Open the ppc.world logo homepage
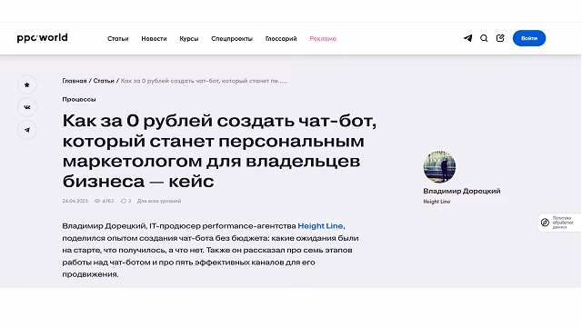This screenshot has height=327, width=582. point(43,38)
